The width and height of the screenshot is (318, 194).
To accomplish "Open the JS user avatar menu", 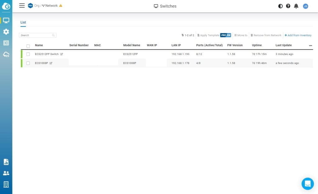I will [x=306, y=6].
